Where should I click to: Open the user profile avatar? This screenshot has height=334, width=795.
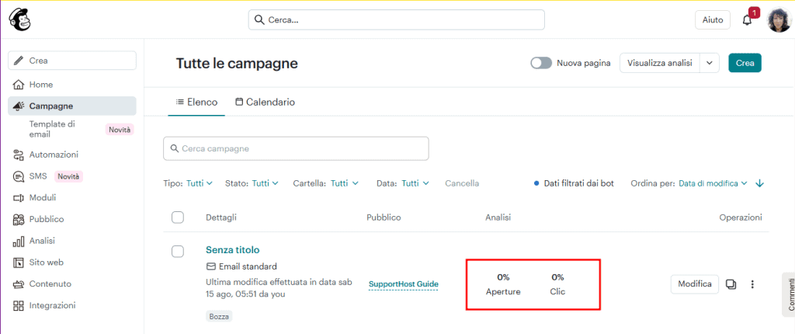pos(779,20)
